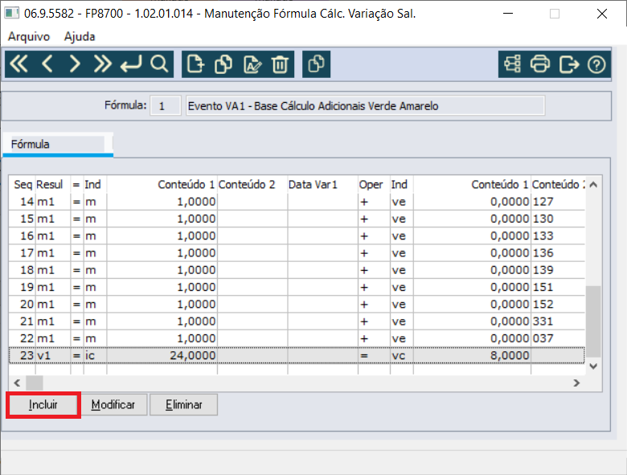627x475 pixels.
Task: Click the Resul column header
Action: pos(53,184)
